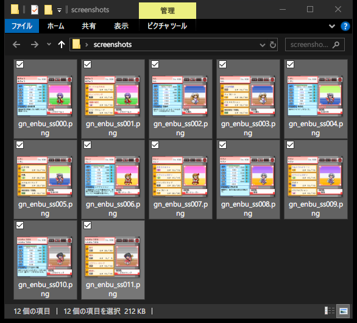Click the search magnifier icon
The height and width of the screenshot is (323, 357).
click(x=336, y=44)
